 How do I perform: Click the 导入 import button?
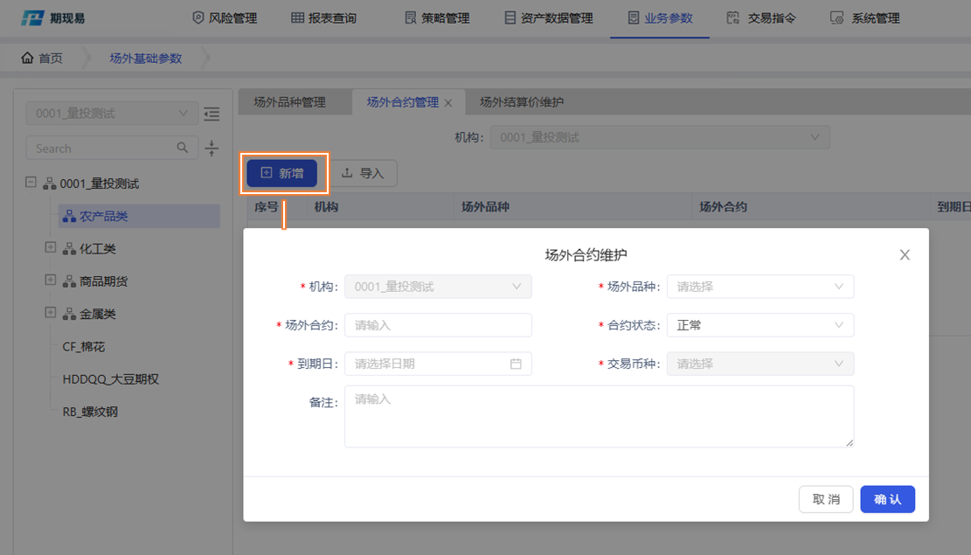[363, 173]
